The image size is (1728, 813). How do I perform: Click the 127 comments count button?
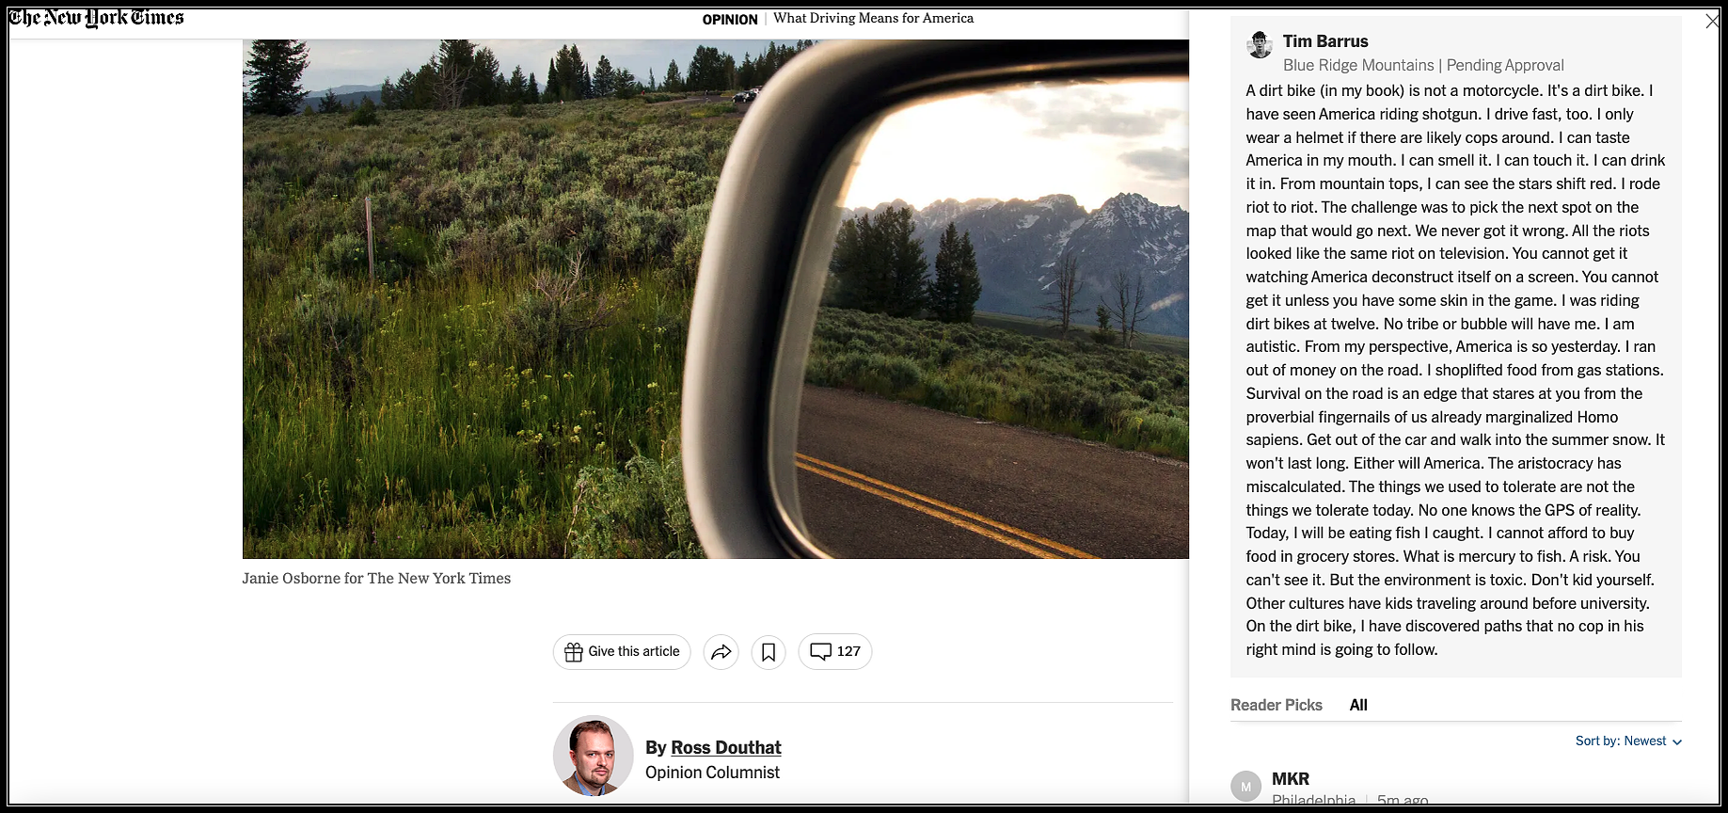tap(835, 652)
